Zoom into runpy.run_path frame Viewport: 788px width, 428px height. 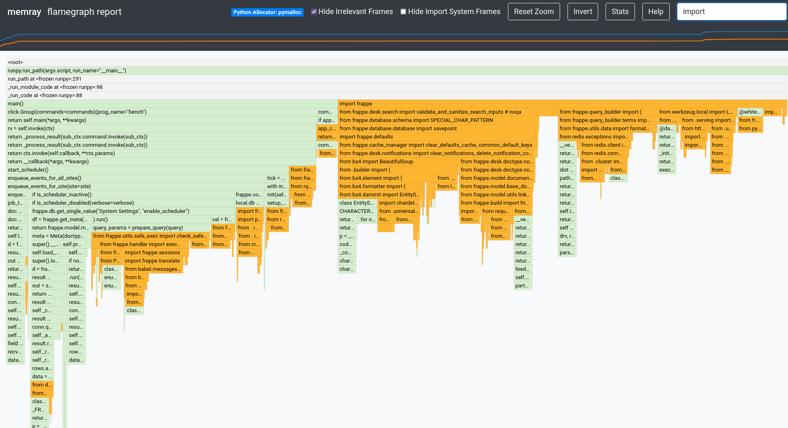click(x=397, y=71)
